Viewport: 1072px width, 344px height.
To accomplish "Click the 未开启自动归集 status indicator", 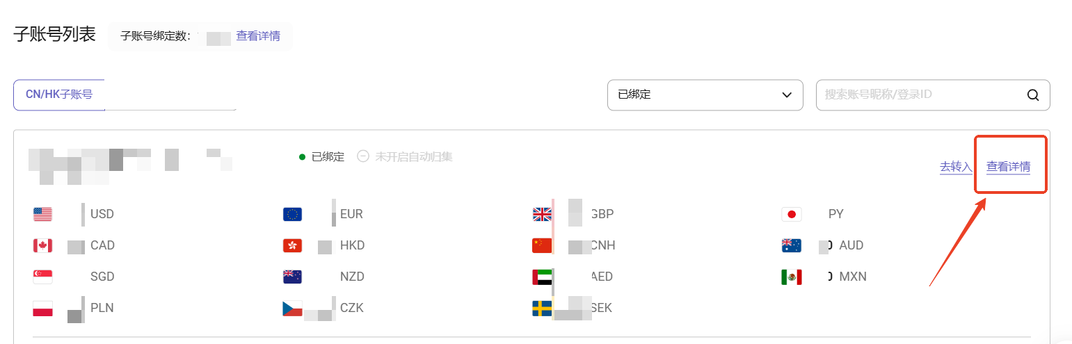I will click(x=406, y=156).
